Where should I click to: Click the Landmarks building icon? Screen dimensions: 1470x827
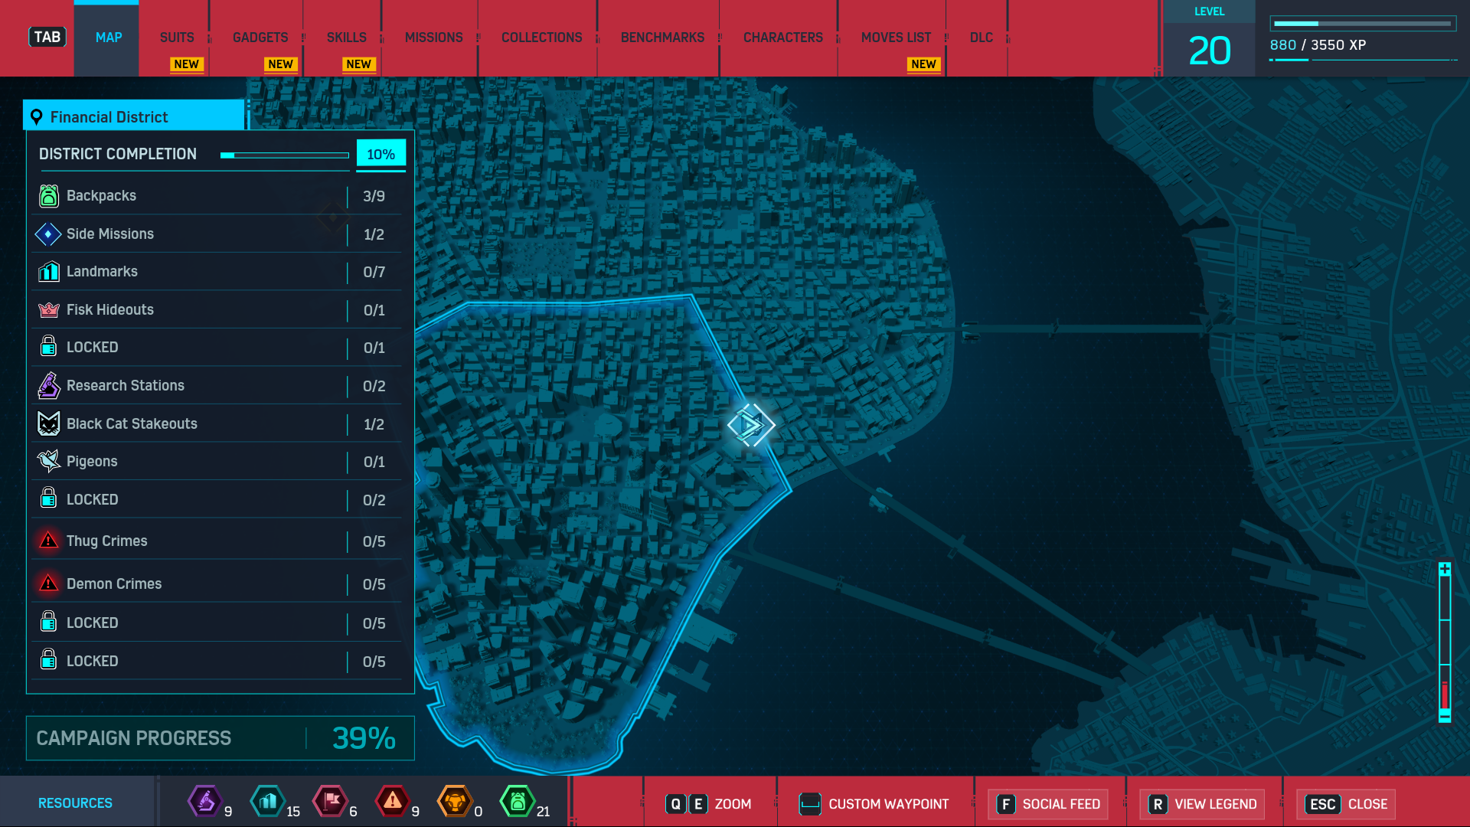[x=48, y=272]
